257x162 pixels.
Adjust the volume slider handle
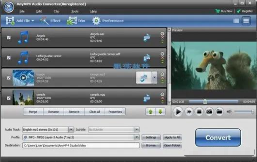coord(253,112)
